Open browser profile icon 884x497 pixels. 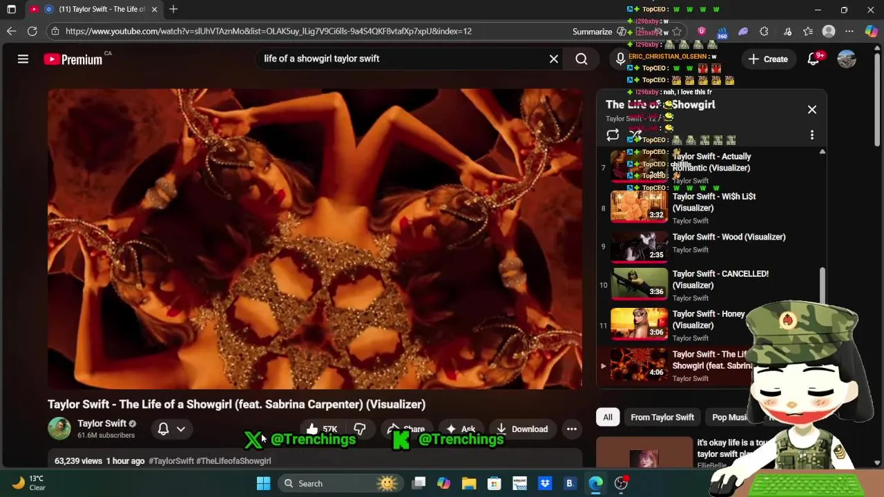(x=829, y=31)
